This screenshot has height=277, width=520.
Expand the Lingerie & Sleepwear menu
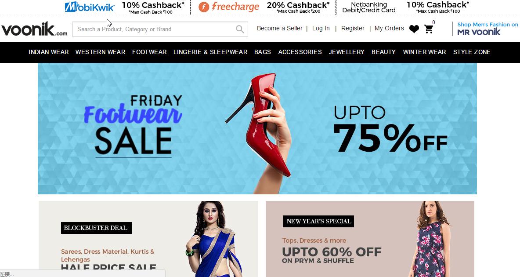[x=210, y=52]
